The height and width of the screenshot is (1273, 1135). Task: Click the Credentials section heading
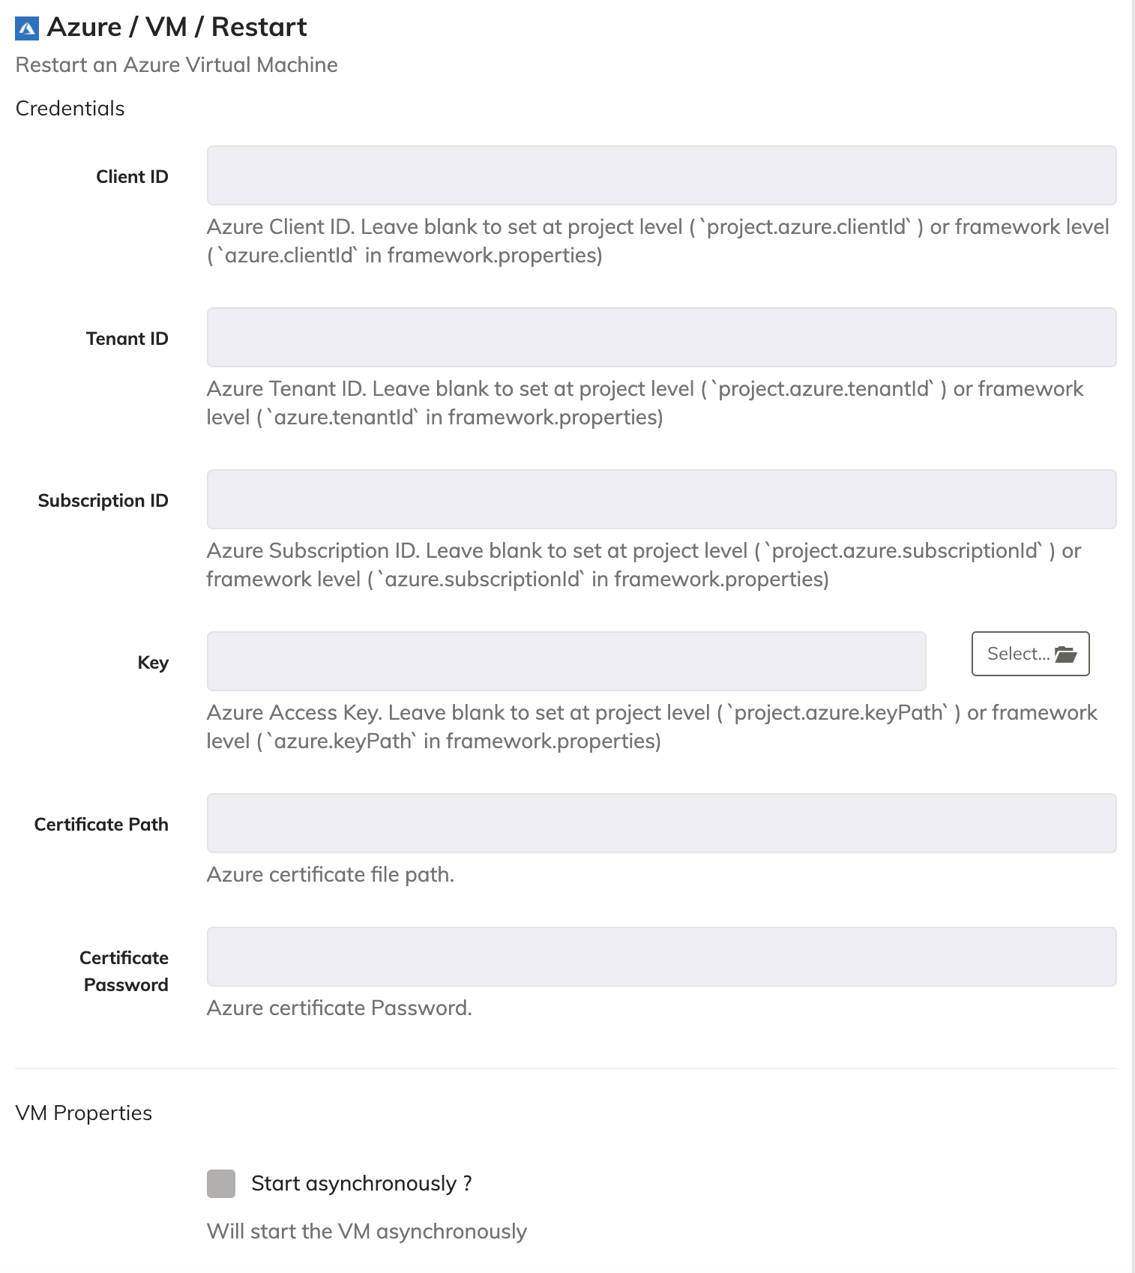click(x=70, y=109)
